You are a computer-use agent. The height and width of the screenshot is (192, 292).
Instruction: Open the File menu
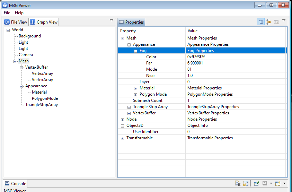tap(7, 13)
